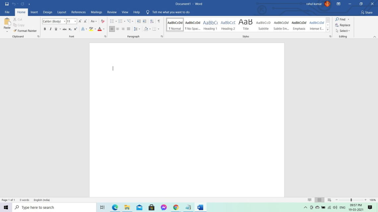
Task: Increase the paragraph indent
Action: (x=144, y=21)
